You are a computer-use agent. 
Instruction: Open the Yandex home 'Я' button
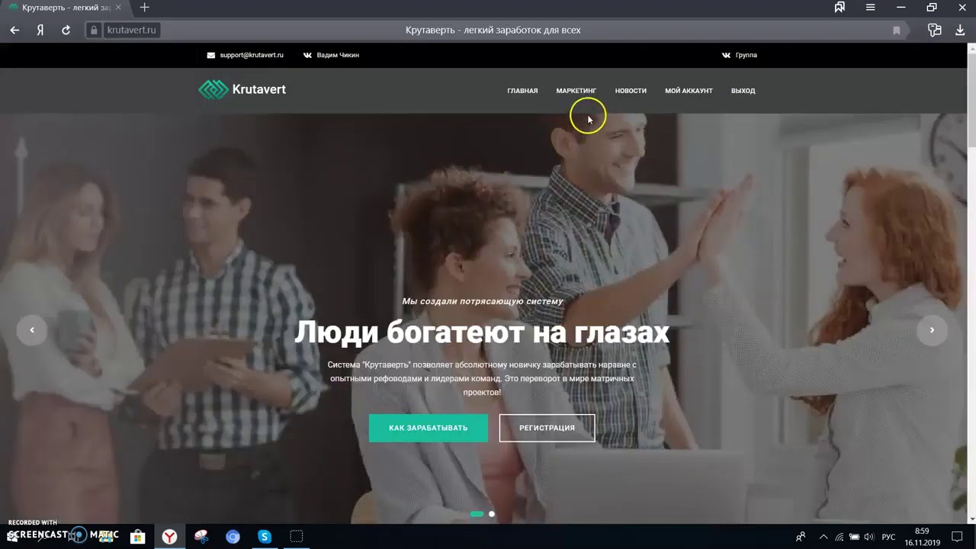point(40,30)
